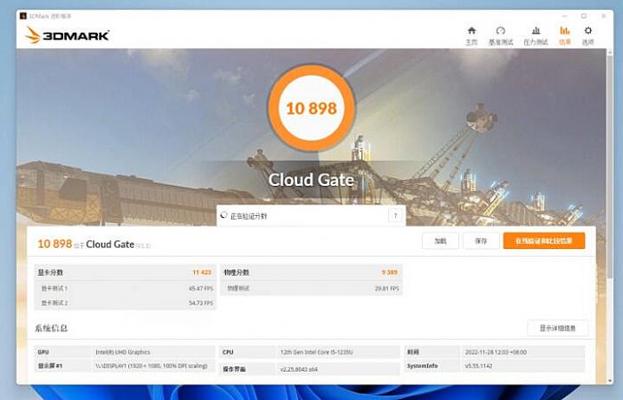
Task: Click the spinner beside the validating message
Action: tap(223, 216)
